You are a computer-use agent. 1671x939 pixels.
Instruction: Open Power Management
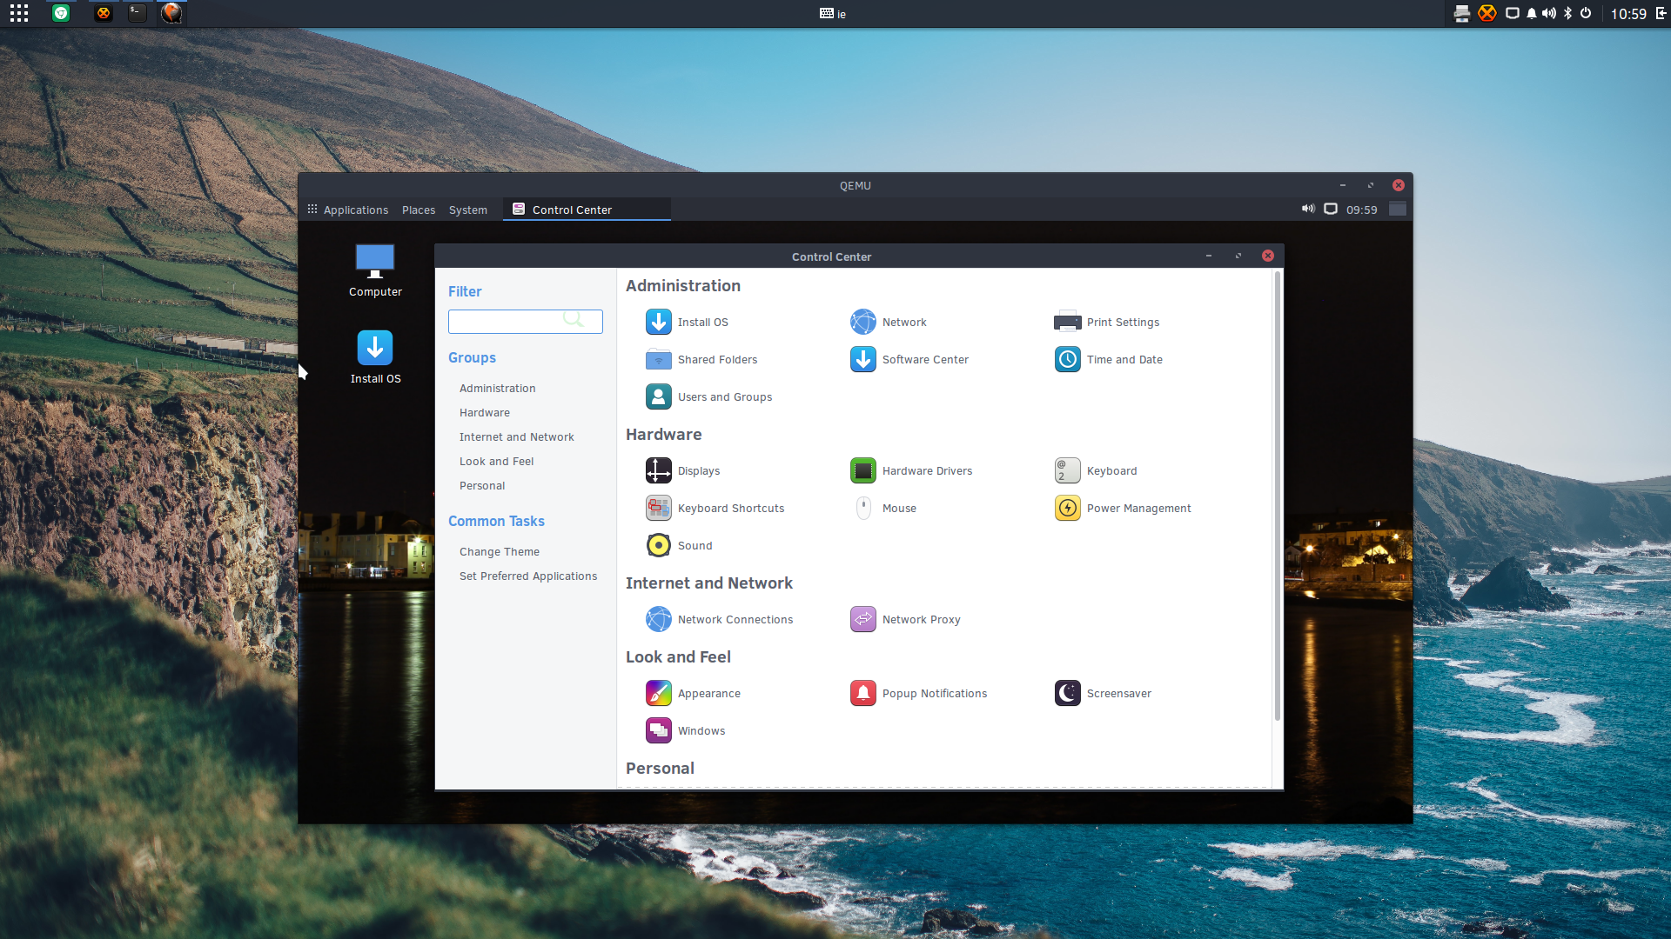1122,508
